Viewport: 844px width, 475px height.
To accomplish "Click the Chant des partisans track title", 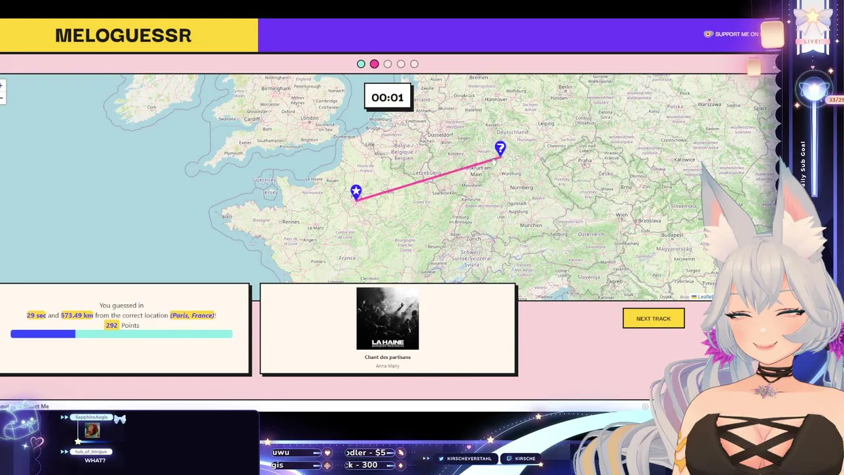I will [388, 357].
